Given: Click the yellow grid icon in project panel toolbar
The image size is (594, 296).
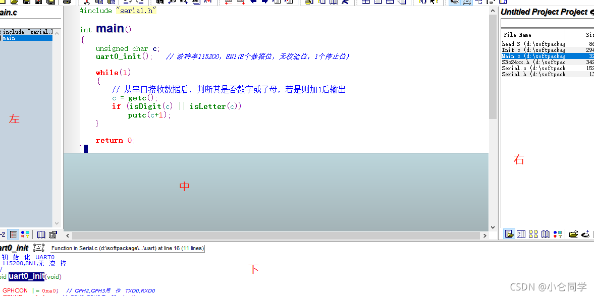Looking at the screenshot, I should pos(533,234).
